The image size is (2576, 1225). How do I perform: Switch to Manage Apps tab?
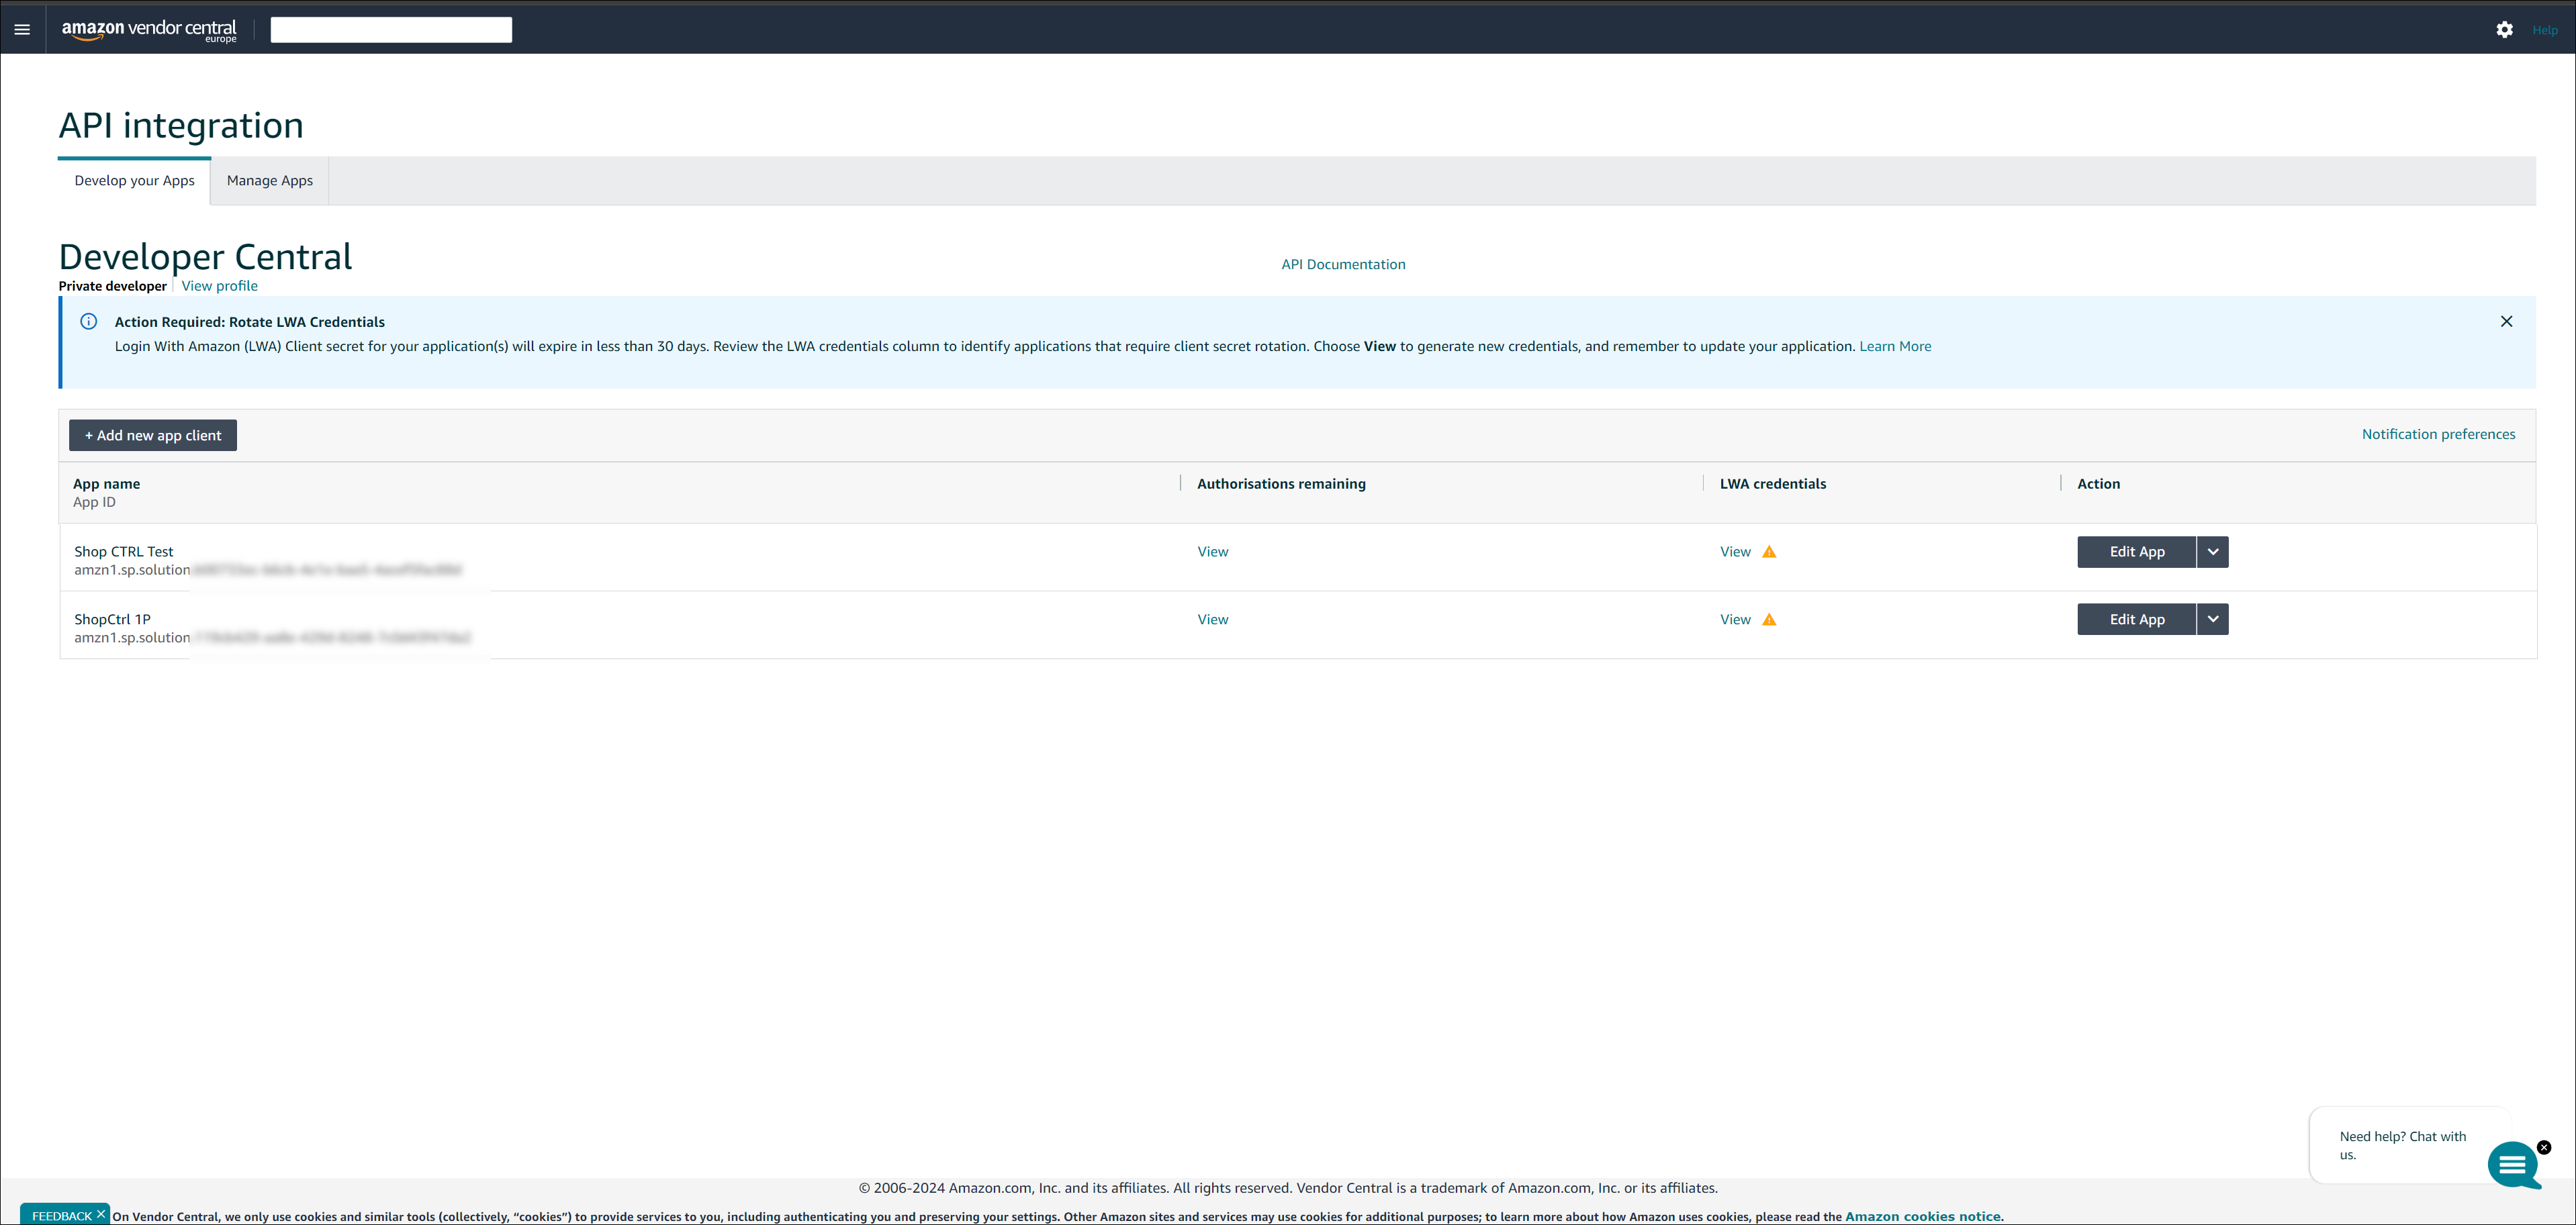[x=270, y=181]
